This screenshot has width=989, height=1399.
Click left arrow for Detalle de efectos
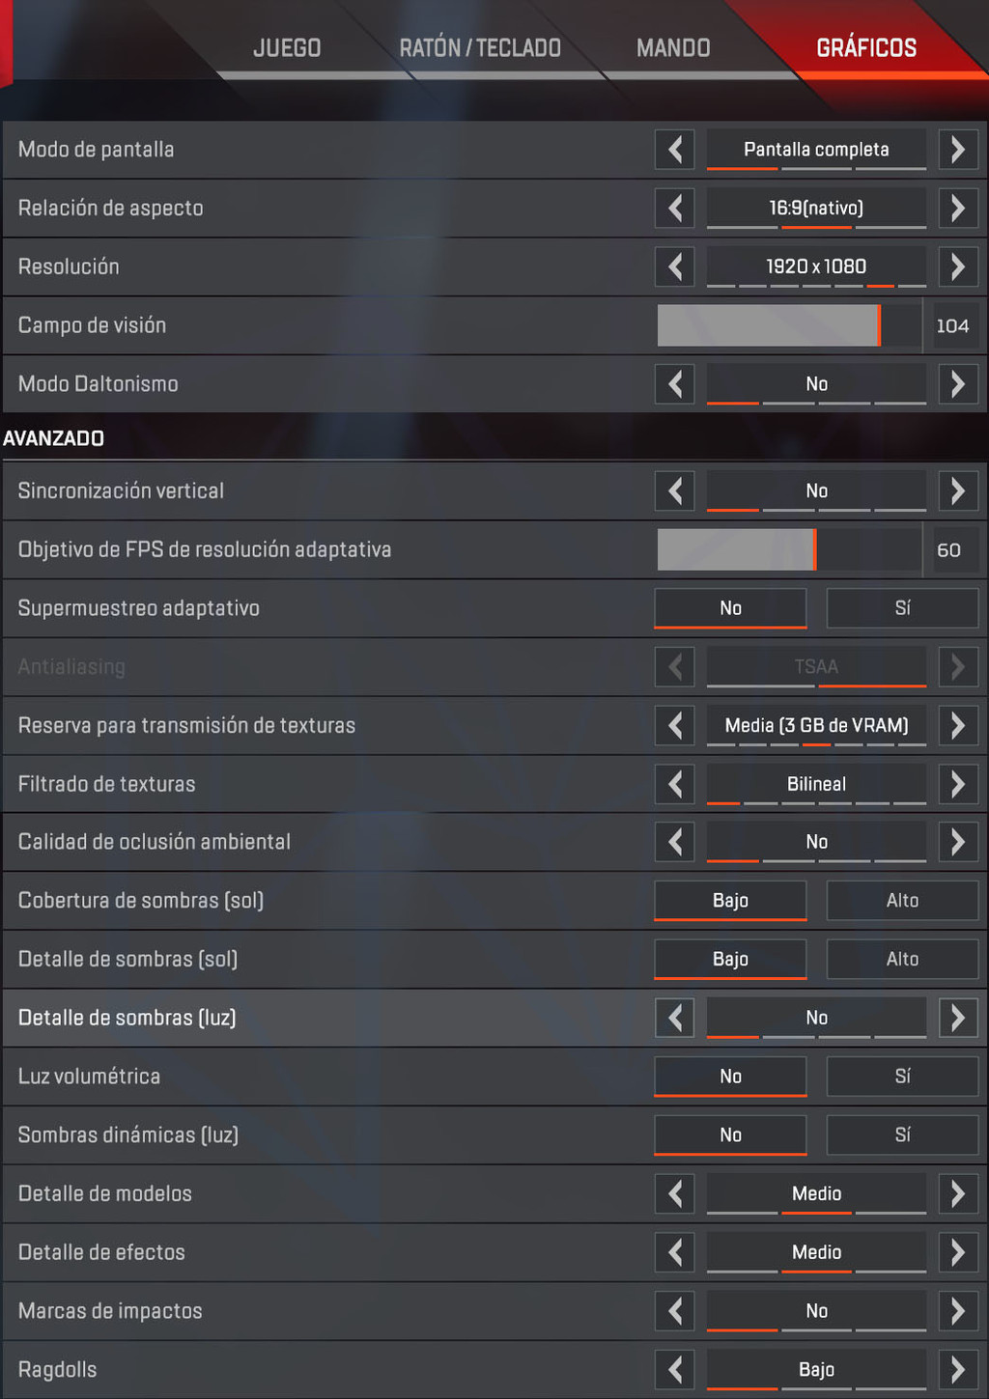[x=675, y=1252]
